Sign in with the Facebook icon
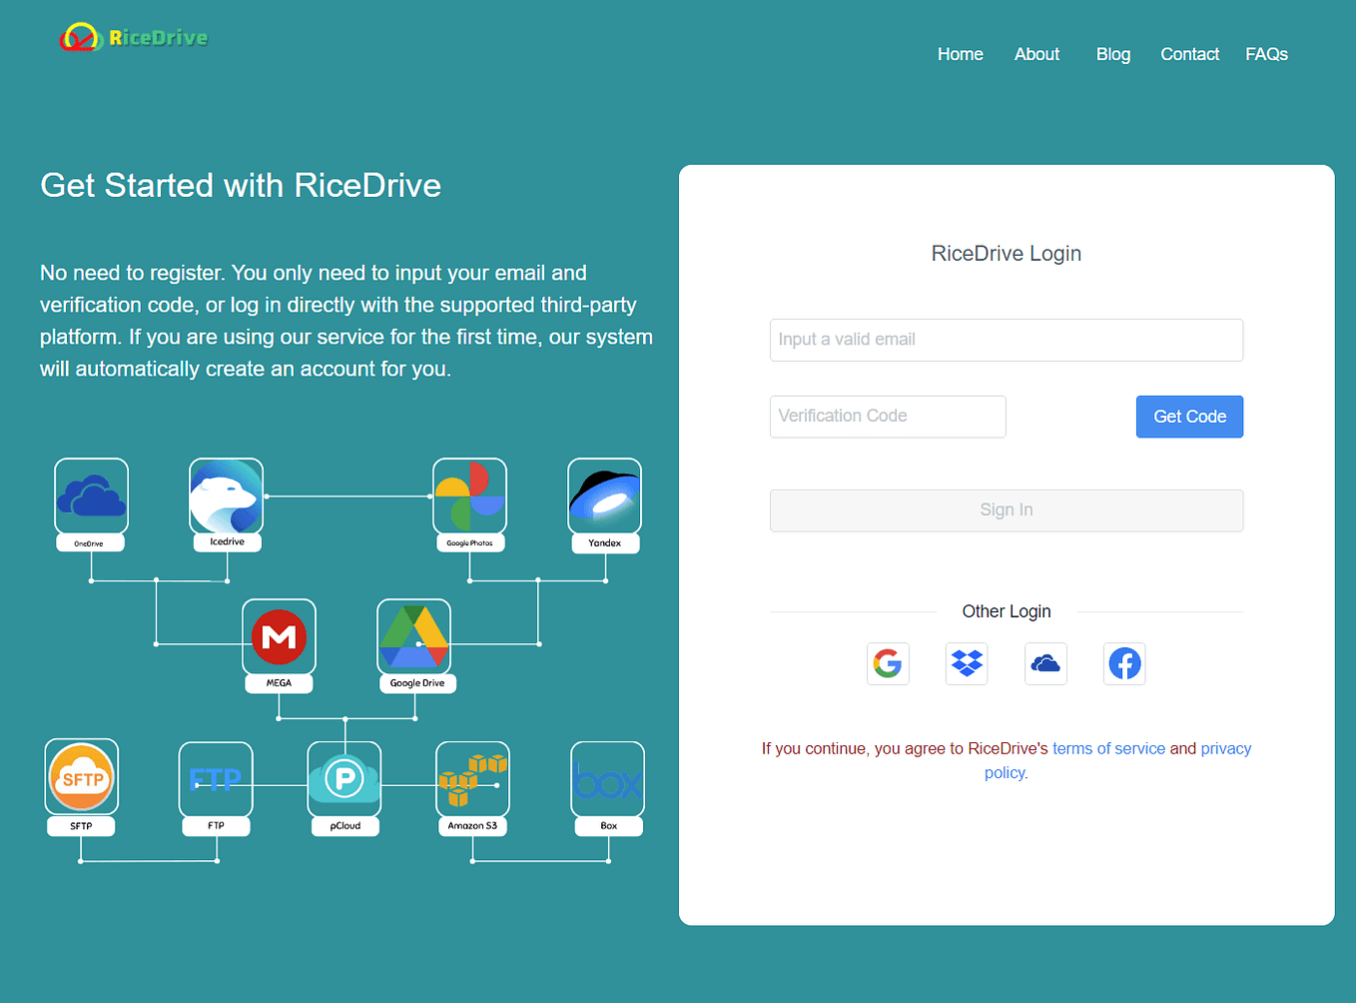Image resolution: width=1356 pixels, height=1003 pixels. click(1124, 663)
